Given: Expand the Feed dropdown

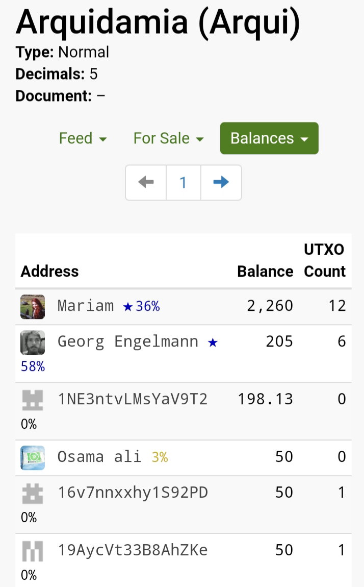Looking at the screenshot, I should tap(83, 138).
